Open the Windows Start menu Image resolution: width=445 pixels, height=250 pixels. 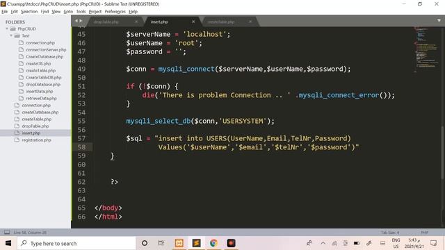(8, 243)
